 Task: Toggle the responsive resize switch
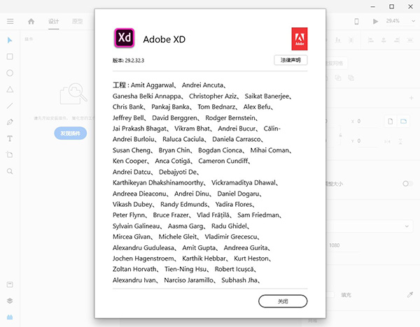[407, 184]
